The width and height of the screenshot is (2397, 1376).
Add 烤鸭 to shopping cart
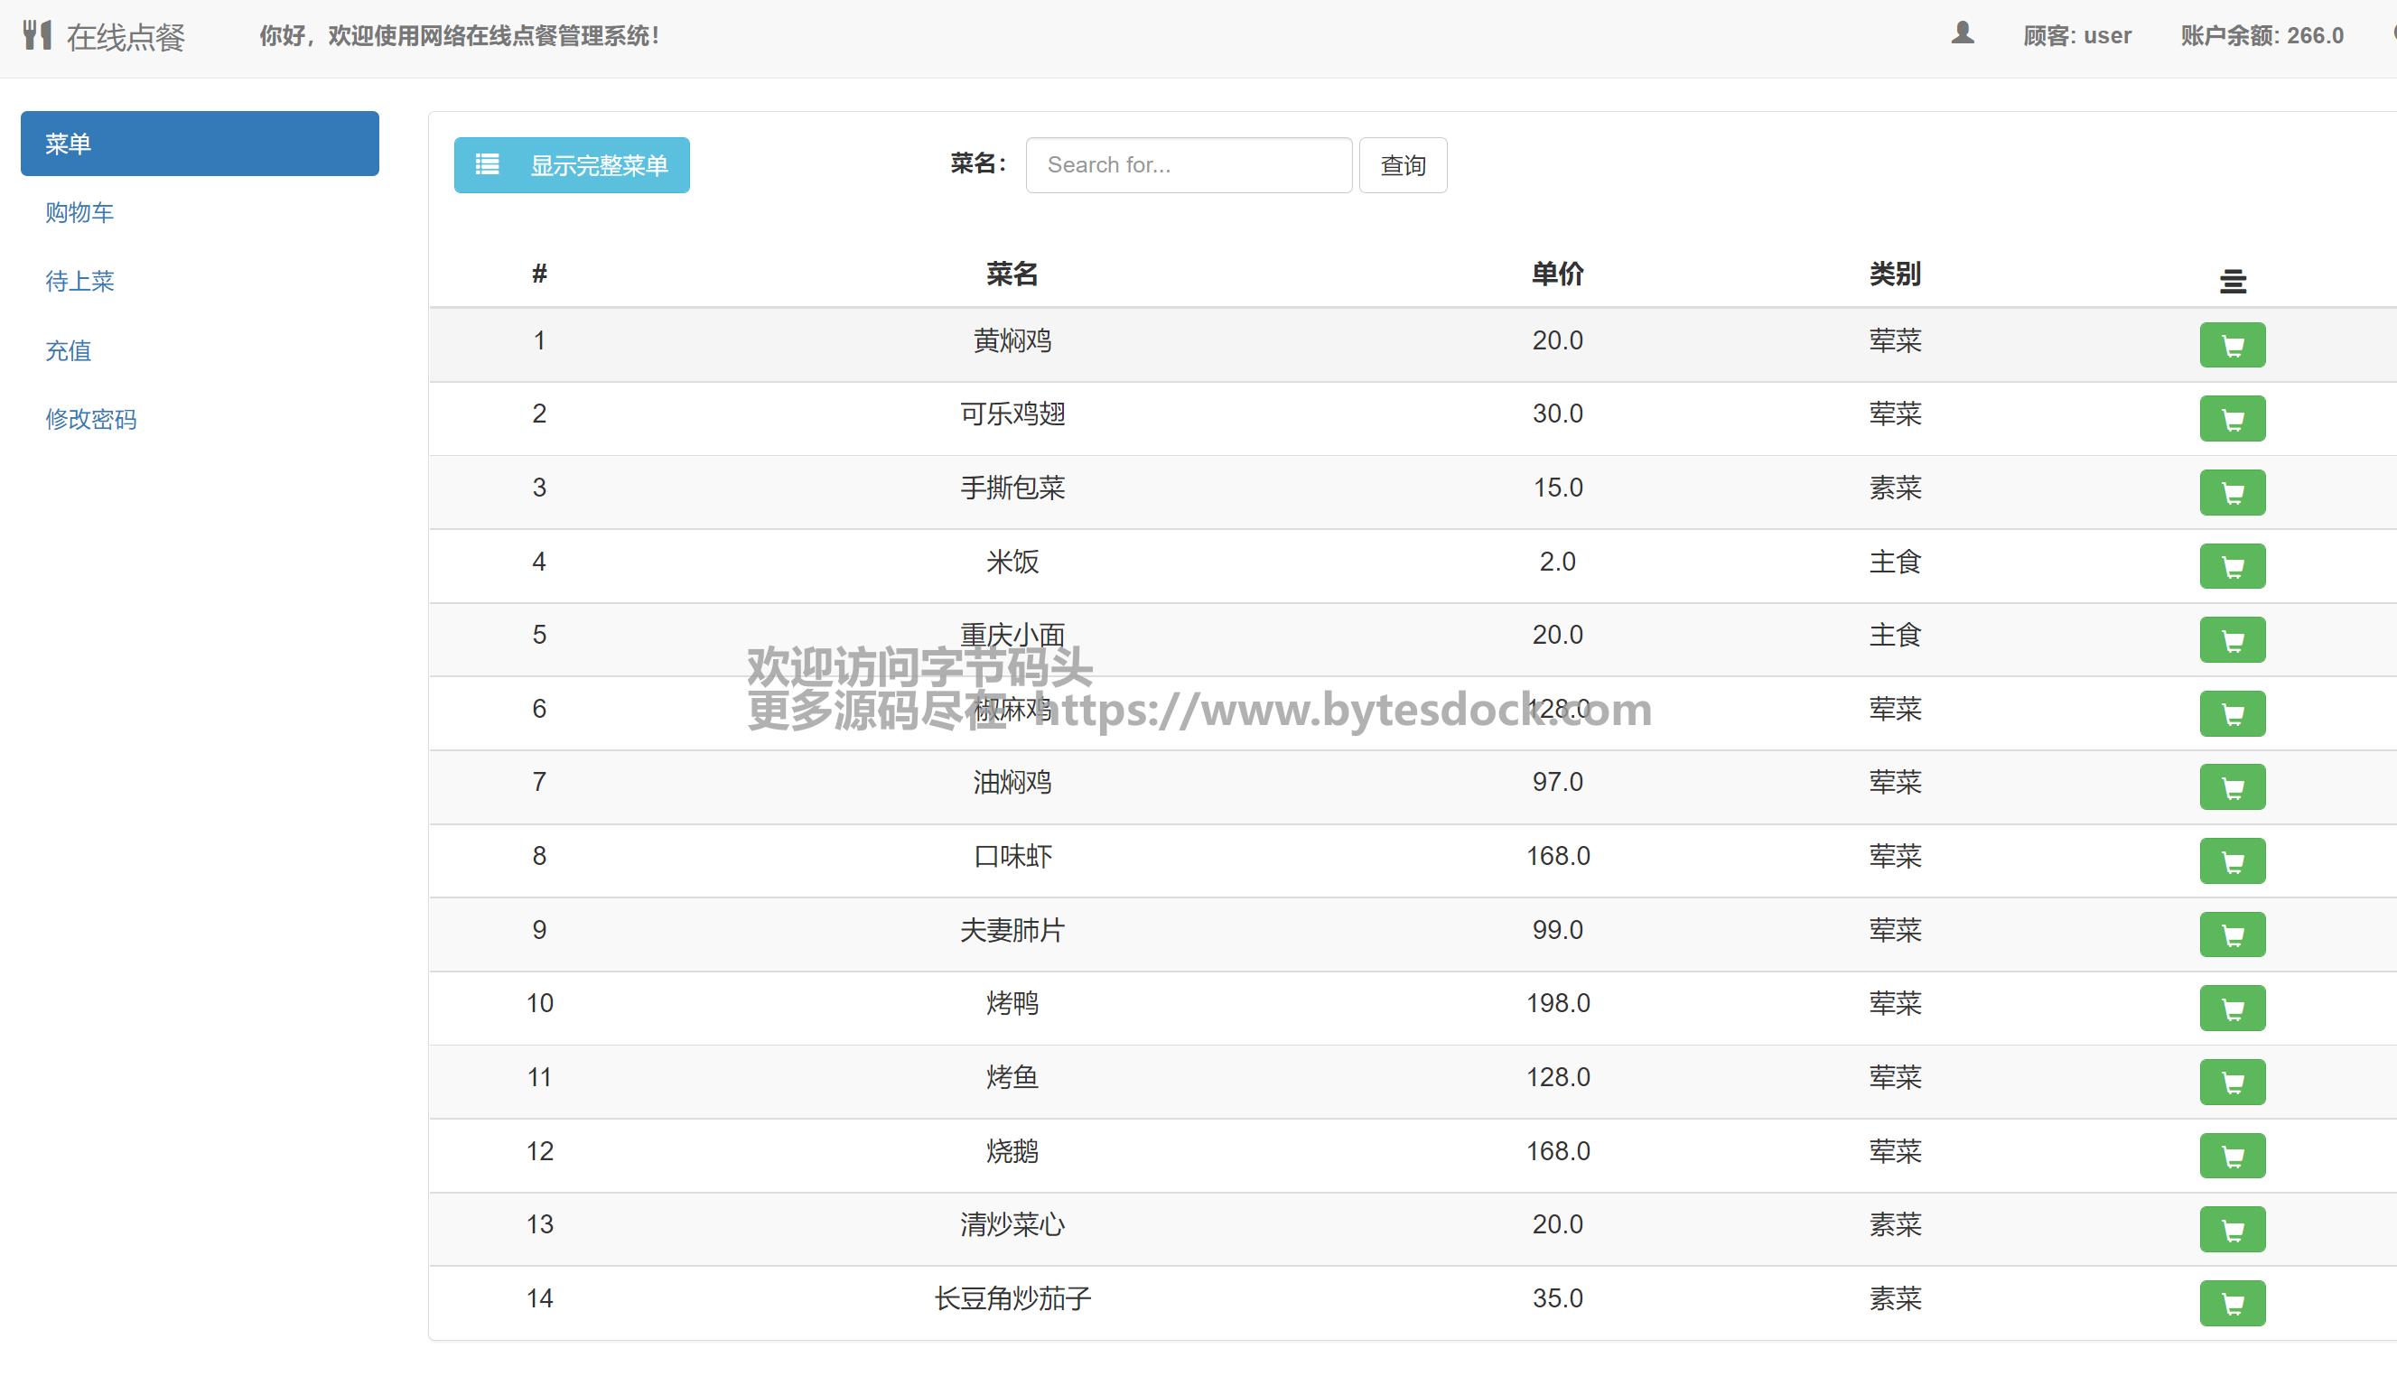[x=2232, y=1009]
